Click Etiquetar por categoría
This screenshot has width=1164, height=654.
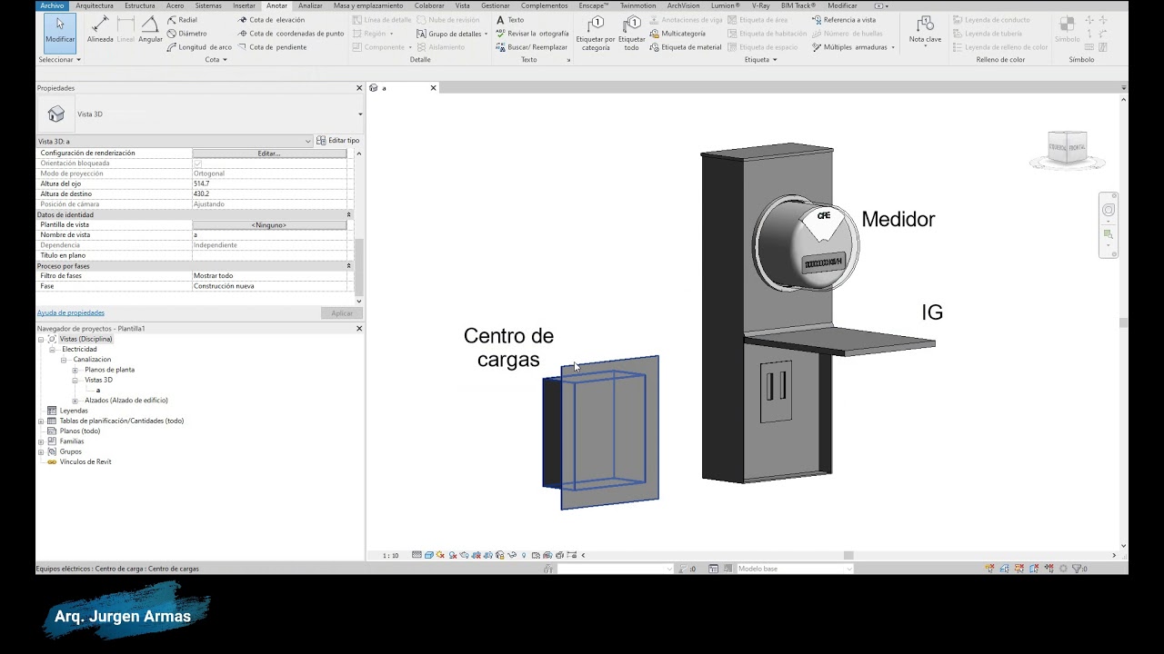[596, 33]
